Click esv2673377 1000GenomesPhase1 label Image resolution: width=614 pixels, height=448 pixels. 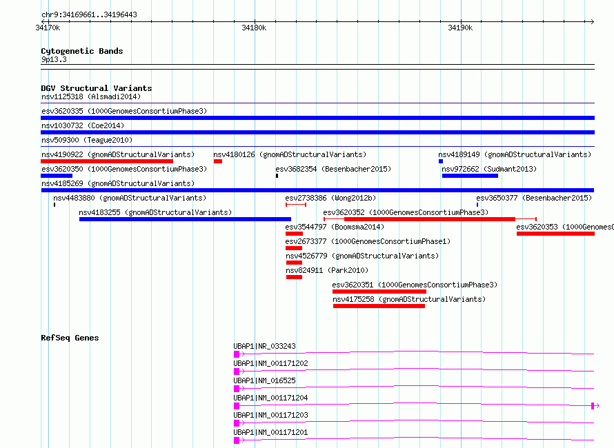point(368,241)
